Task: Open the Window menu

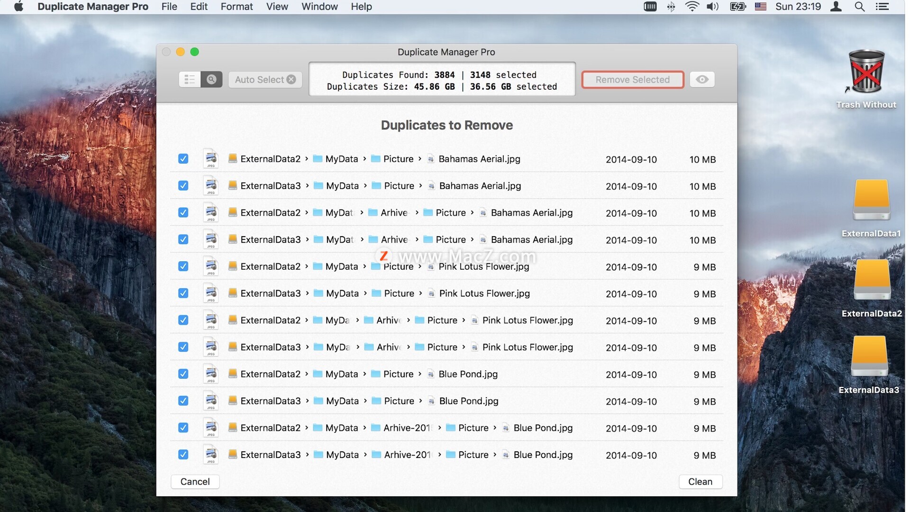Action: tap(319, 7)
